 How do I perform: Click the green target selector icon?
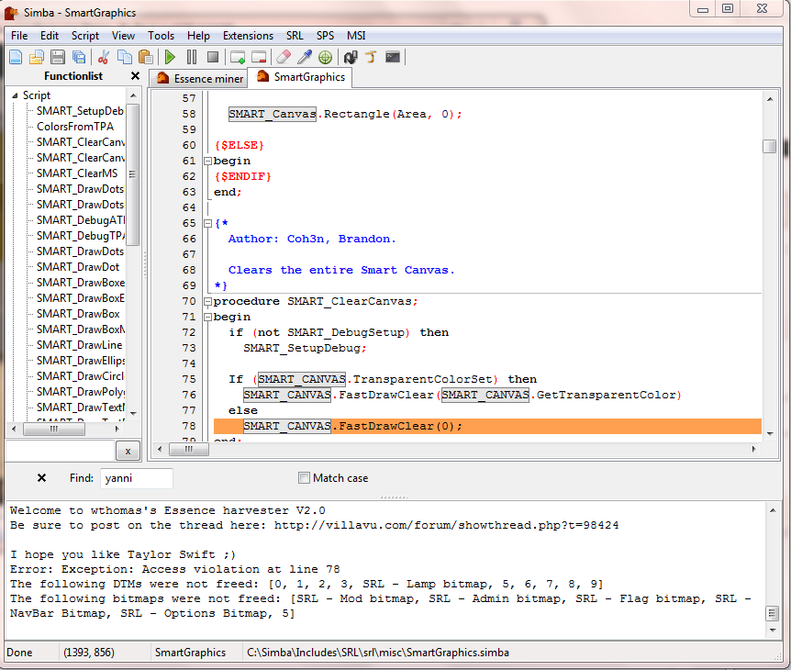(325, 57)
